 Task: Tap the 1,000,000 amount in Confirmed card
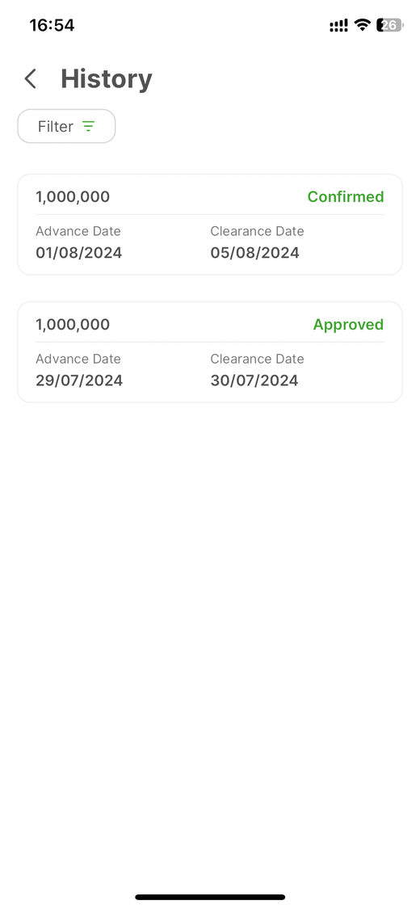pos(73,197)
